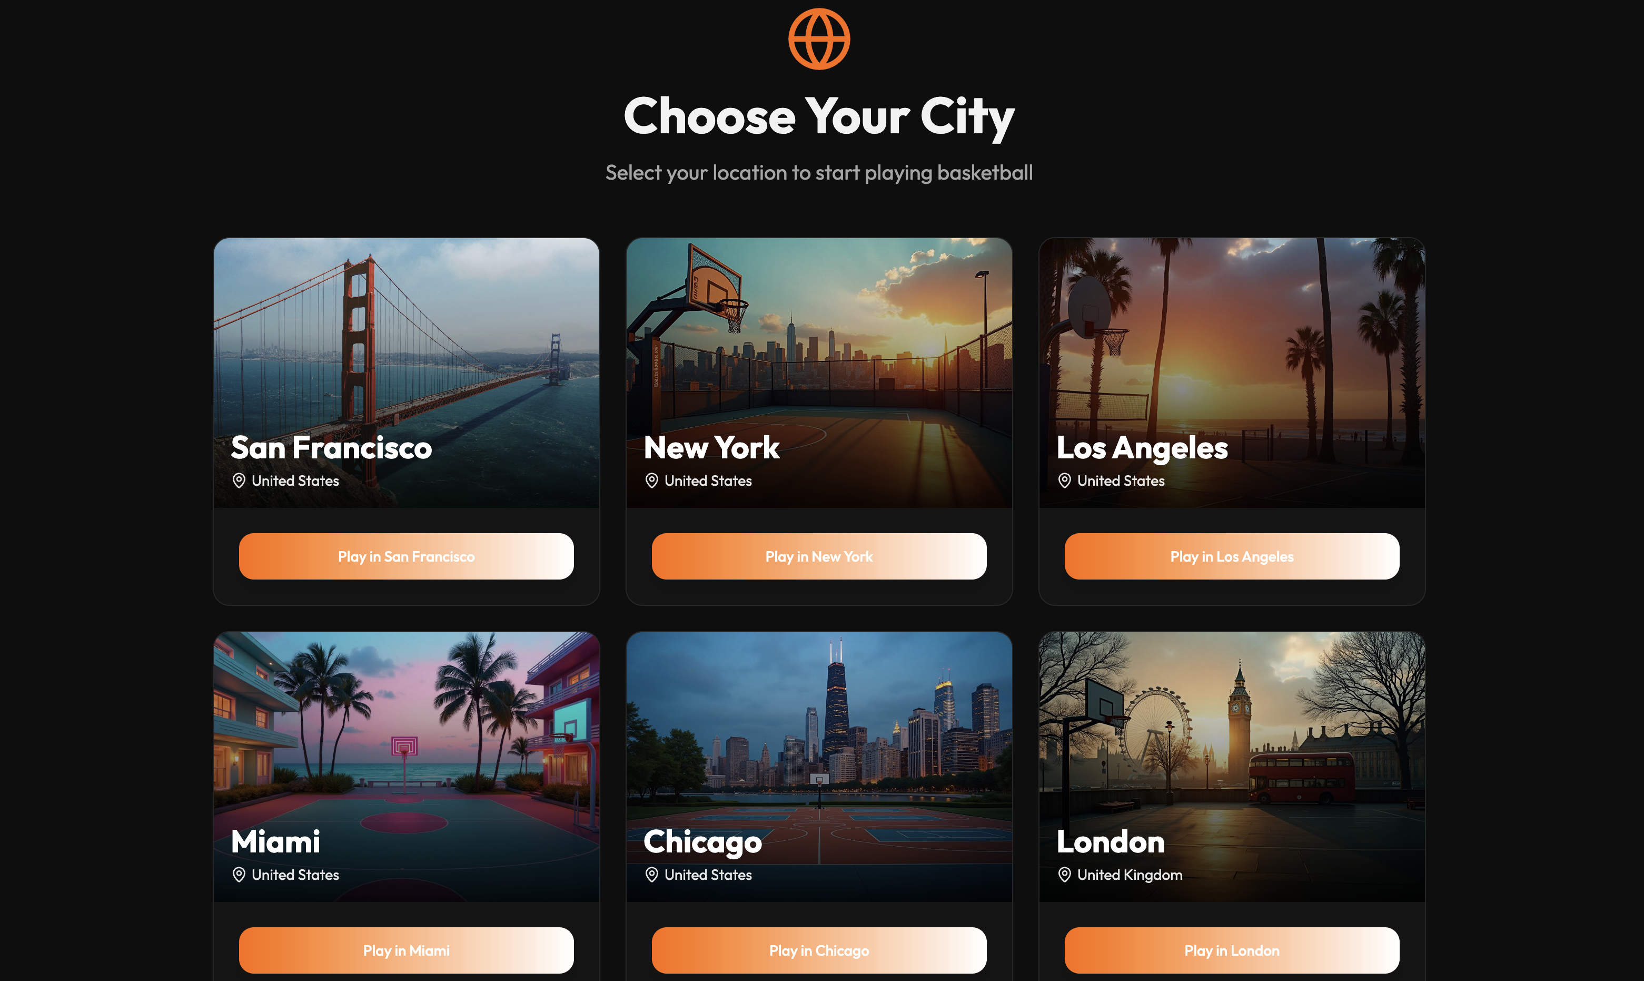Select the Play in Miami button

[406, 950]
